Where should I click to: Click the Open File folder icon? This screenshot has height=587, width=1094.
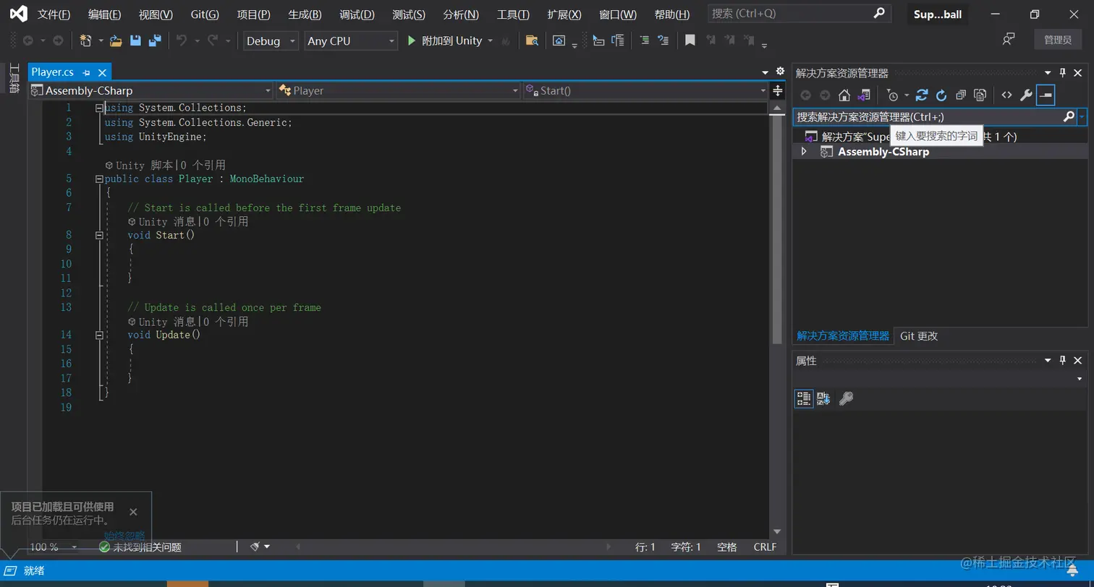click(116, 41)
